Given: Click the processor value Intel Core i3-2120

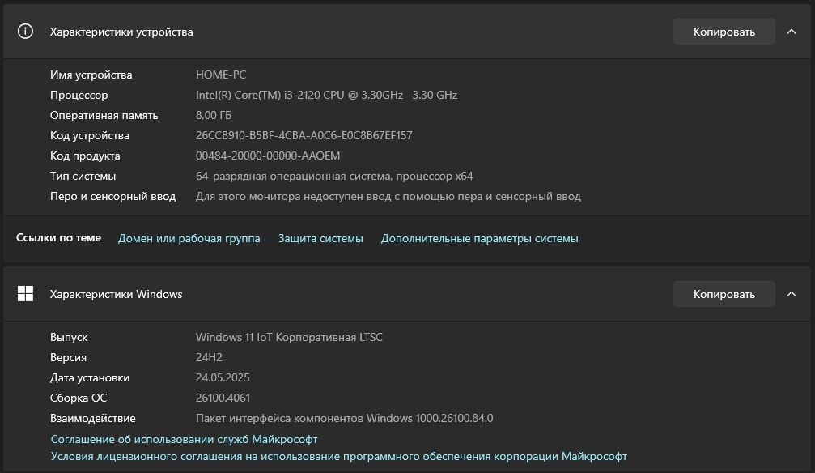Looking at the screenshot, I should 326,95.
